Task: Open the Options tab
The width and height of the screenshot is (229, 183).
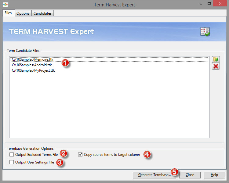Action: click(23, 13)
